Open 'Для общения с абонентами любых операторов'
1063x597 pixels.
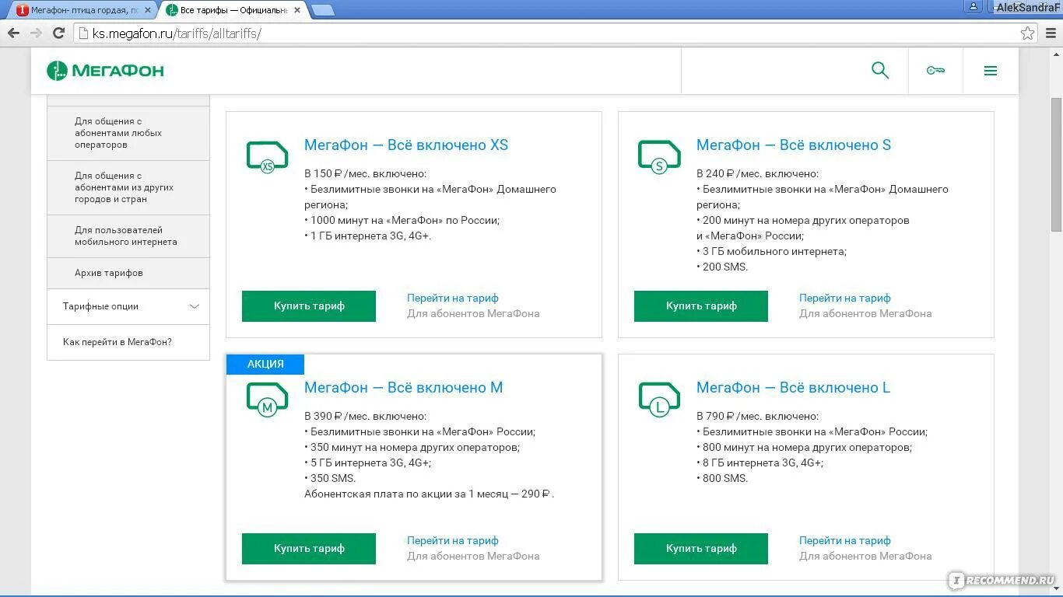pyautogui.click(x=128, y=133)
